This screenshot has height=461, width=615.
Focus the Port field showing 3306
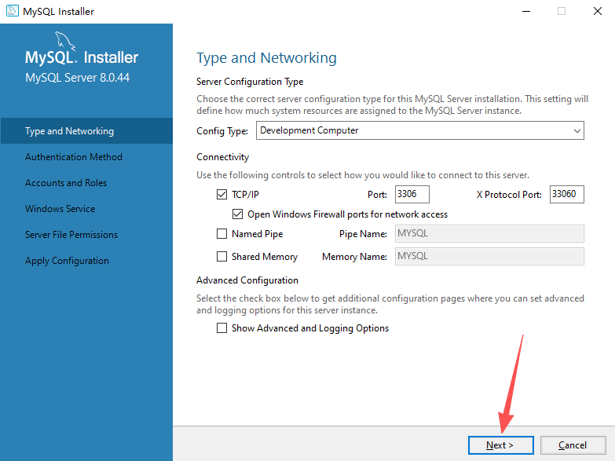pyautogui.click(x=412, y=194)
